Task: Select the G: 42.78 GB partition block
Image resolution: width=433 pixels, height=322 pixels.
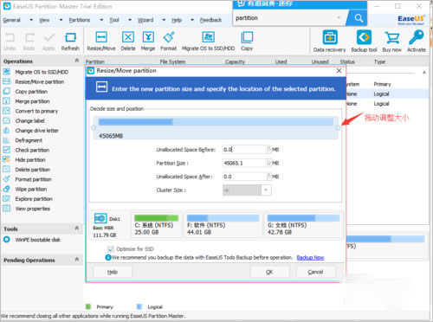Action: click(303, 225)
